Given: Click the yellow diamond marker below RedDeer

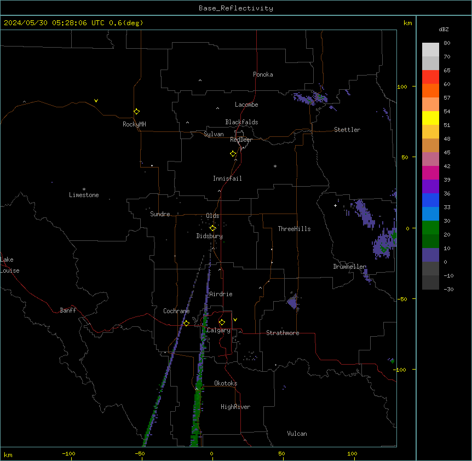Looking at the screenshot, I should [x=233, y=154].
